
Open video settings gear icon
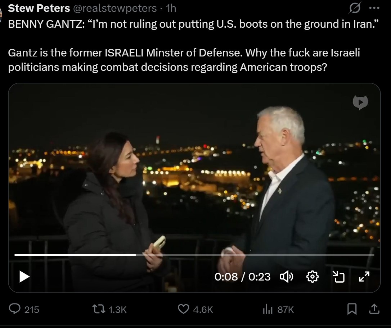tap(313, 277)
